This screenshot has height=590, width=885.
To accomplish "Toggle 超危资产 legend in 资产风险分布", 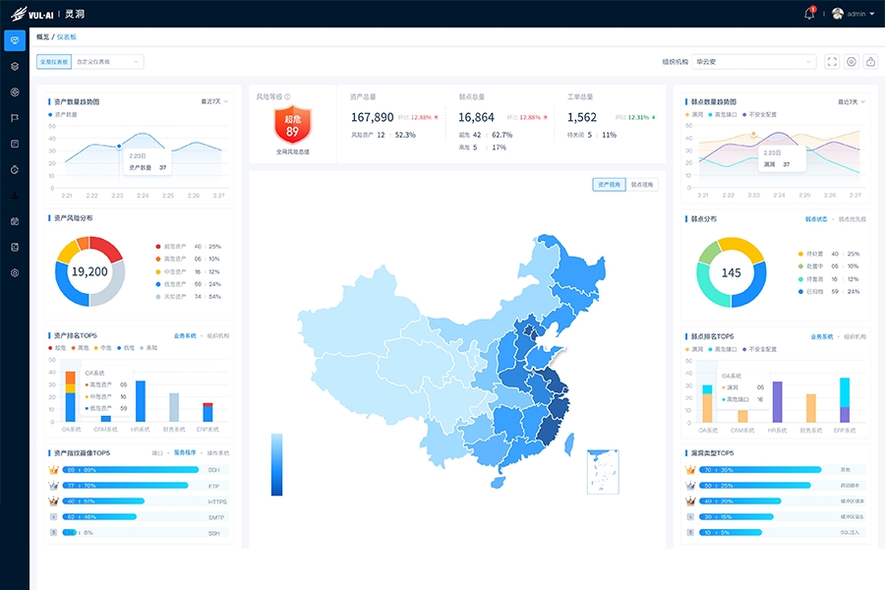I will (x=171, y=247).
